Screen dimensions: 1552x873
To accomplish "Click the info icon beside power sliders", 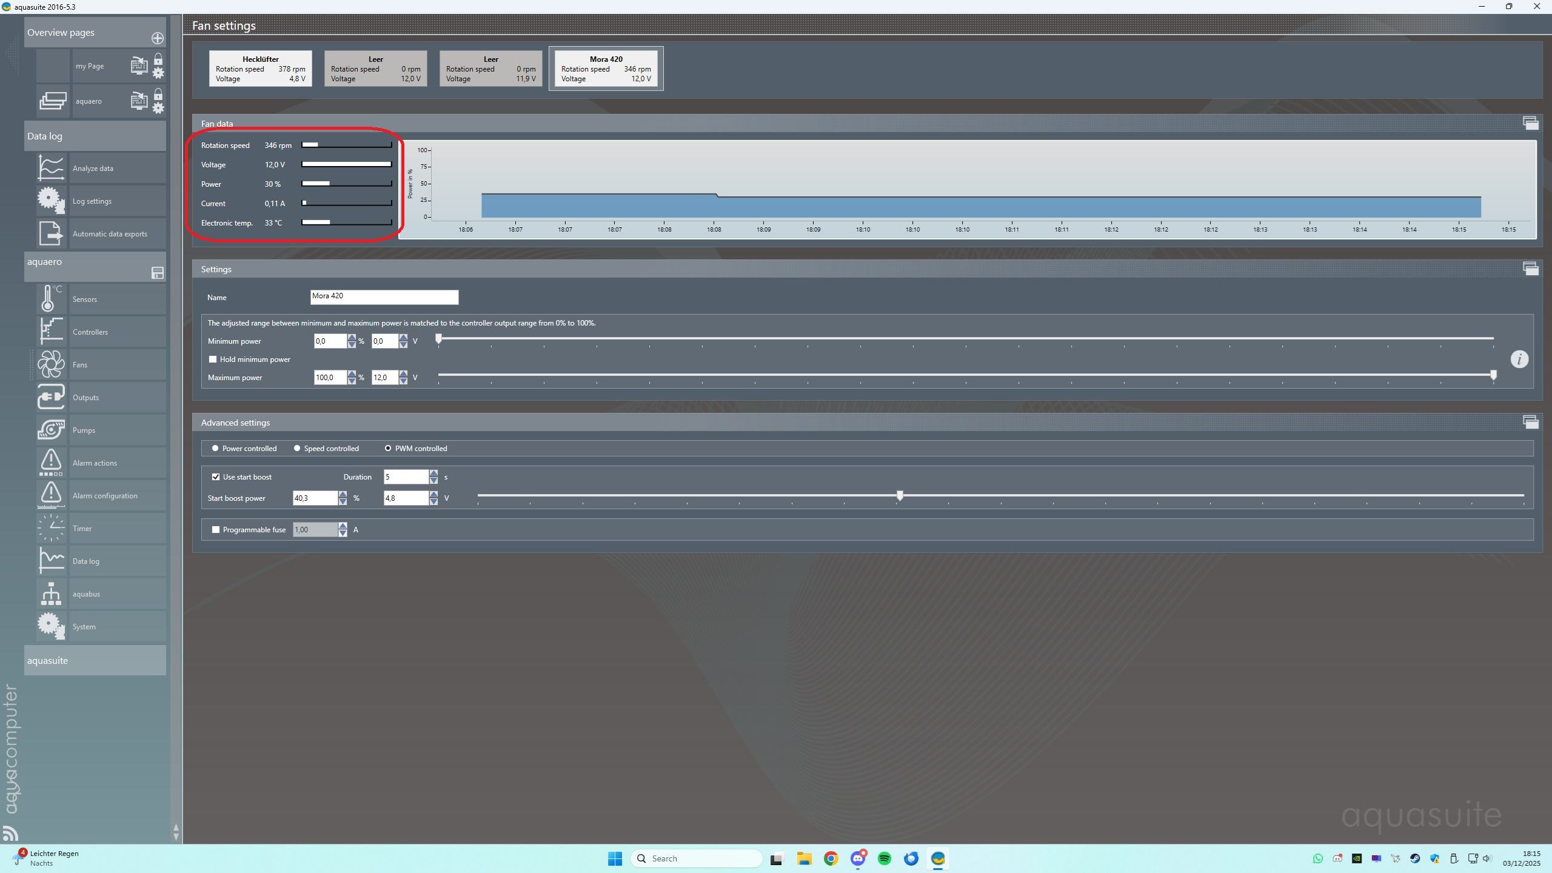I will coord(1519,360).
